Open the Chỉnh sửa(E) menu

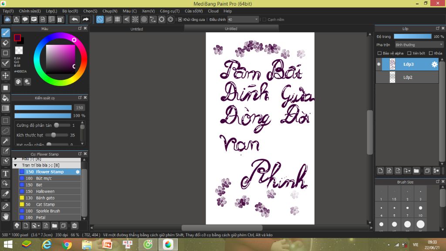(x=30, y=11)
